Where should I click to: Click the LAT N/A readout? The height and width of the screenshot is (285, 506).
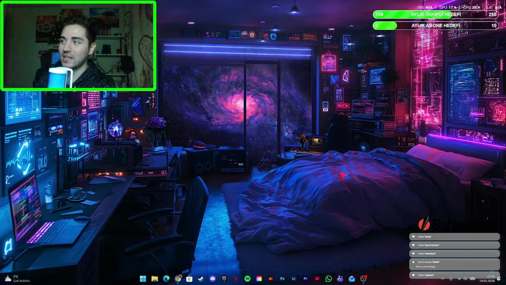point(494,7)
